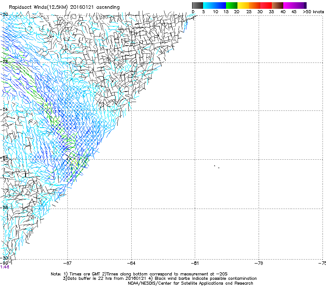Click the gray 0-5 knots legend segment
Image resolution: width=326 pixels, height=286 pixels.
click(197, 5)
